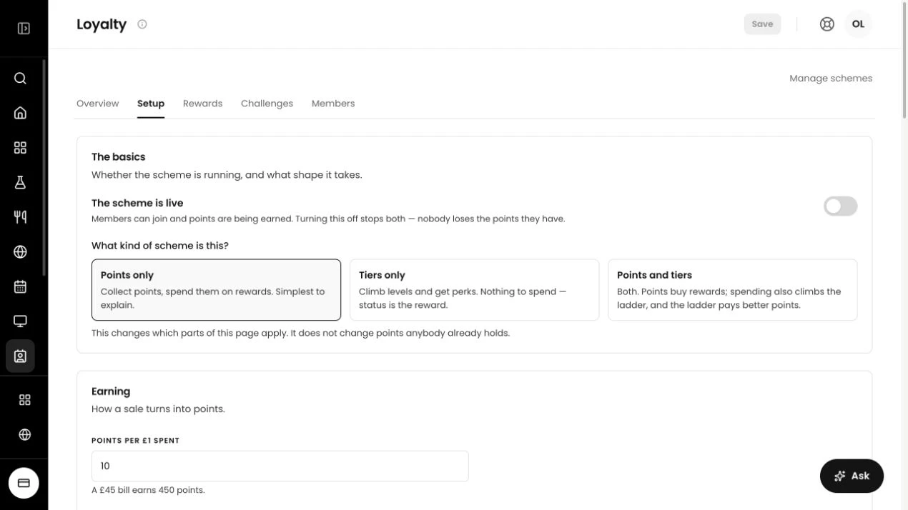Screen dimensions: 908x510
Task: Select the highlighted member badge loyalty icon
Action: [x=20, y=356]
